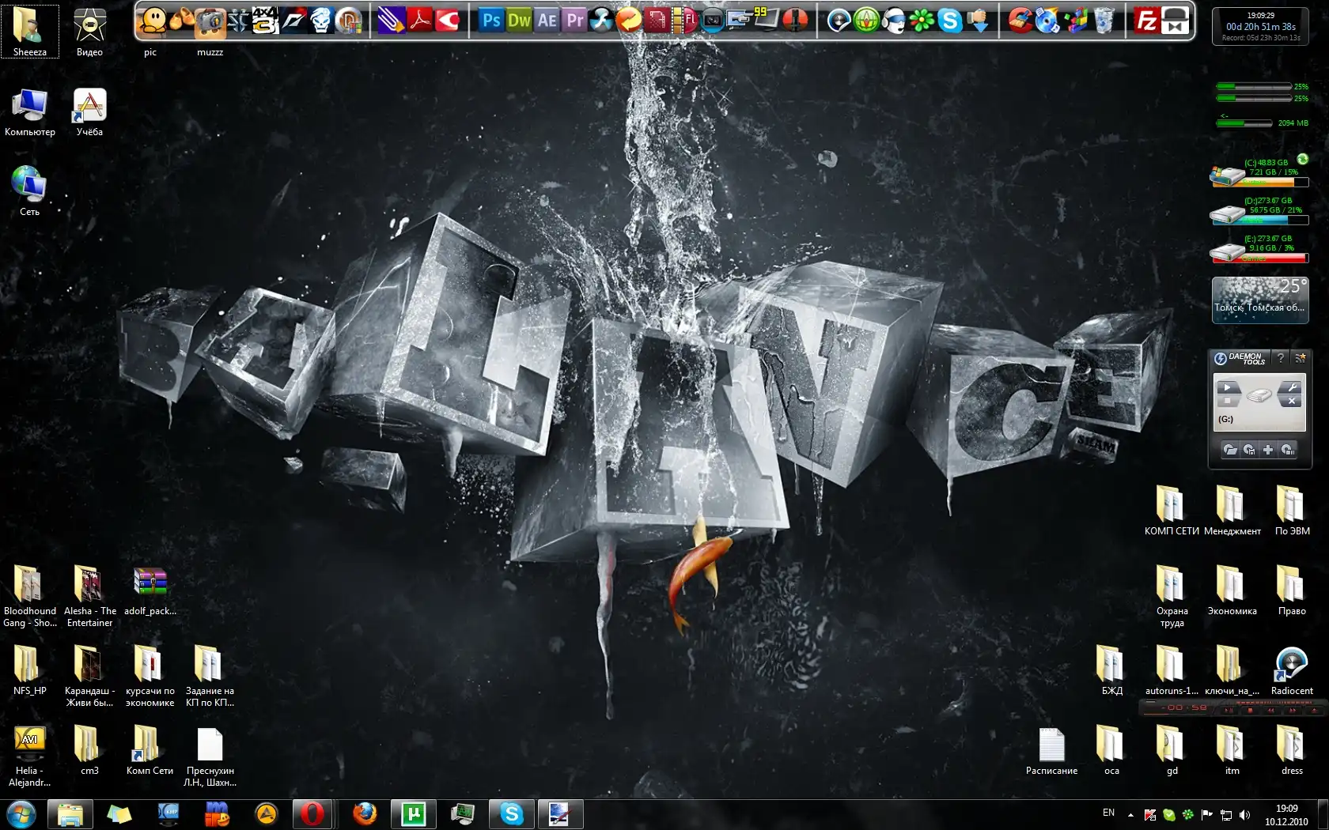Launch After Effects from the dock
The height and width of the screenshot is (830, 1329).
pyautogui.click(x=547, y=21)
